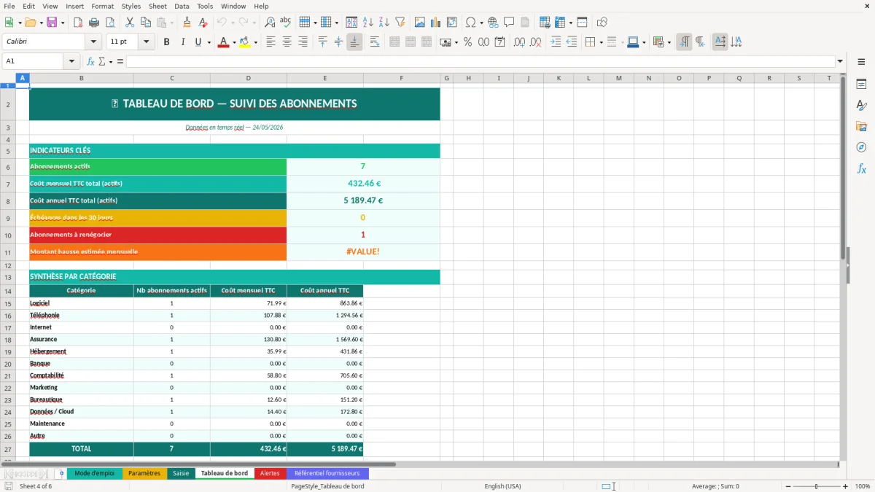This screenshot has width=875, height=492.
Task: Open Borders dropdown arrow
Action: tap(602, 42)
